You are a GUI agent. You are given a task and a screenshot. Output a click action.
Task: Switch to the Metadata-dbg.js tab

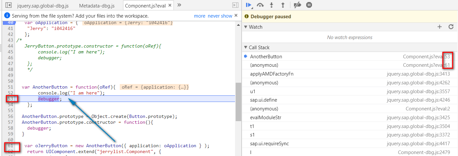click(x=97, y=6)
